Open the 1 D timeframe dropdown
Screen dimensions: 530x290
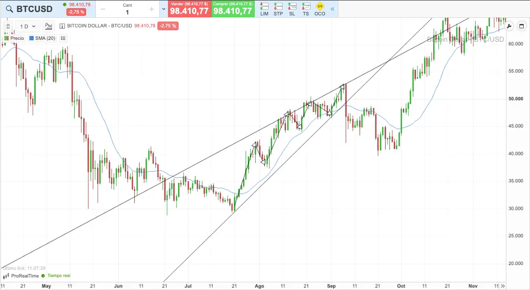coord(27,26)
